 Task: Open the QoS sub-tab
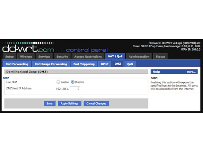coord(130,64)
